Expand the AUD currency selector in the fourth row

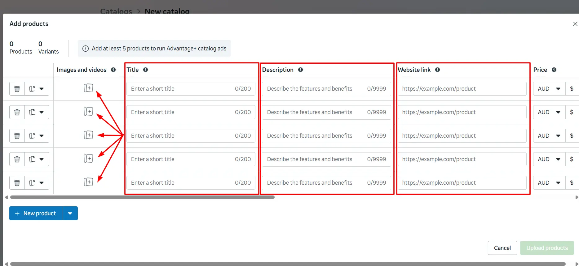point(549,159)
